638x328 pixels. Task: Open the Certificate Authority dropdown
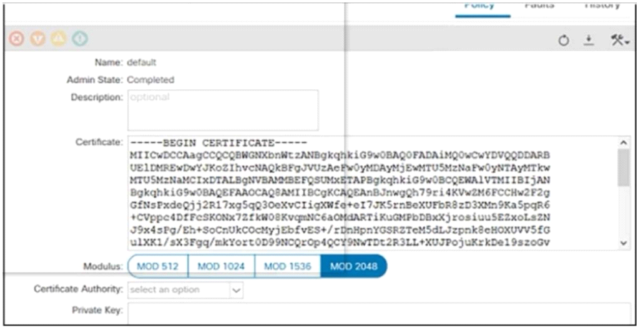pos(185,290)
